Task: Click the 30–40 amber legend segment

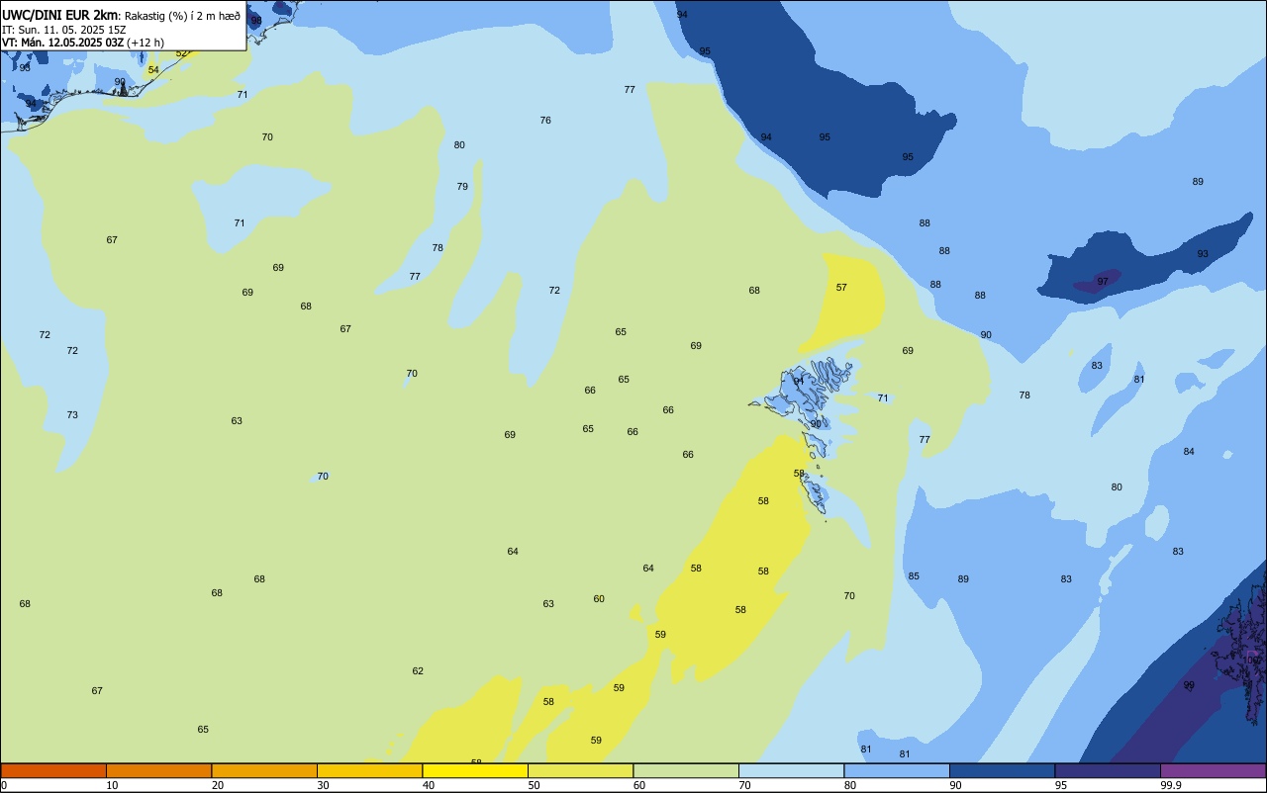Action: point(369,770)
